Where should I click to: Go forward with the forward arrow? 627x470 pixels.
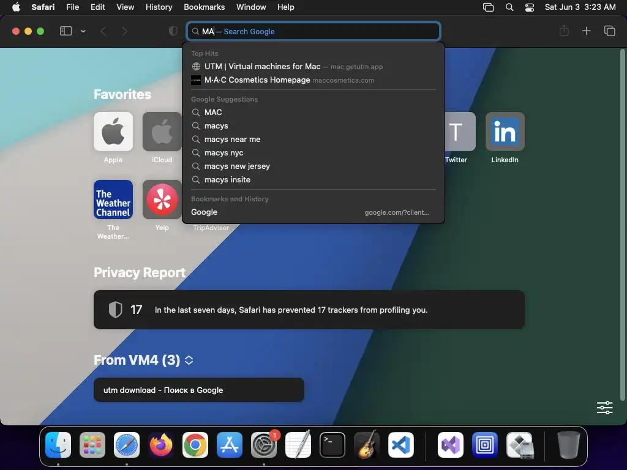[x=125, y=31]
